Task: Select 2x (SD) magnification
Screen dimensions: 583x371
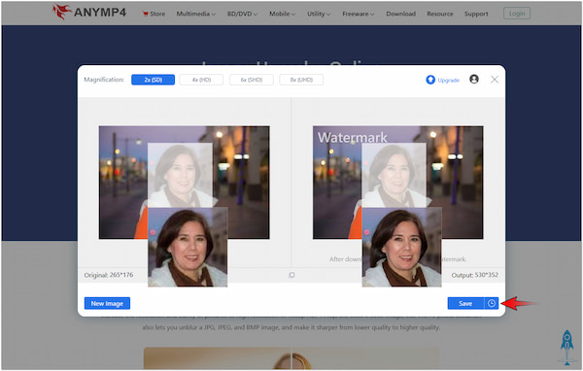Action: tap(153, 80)
